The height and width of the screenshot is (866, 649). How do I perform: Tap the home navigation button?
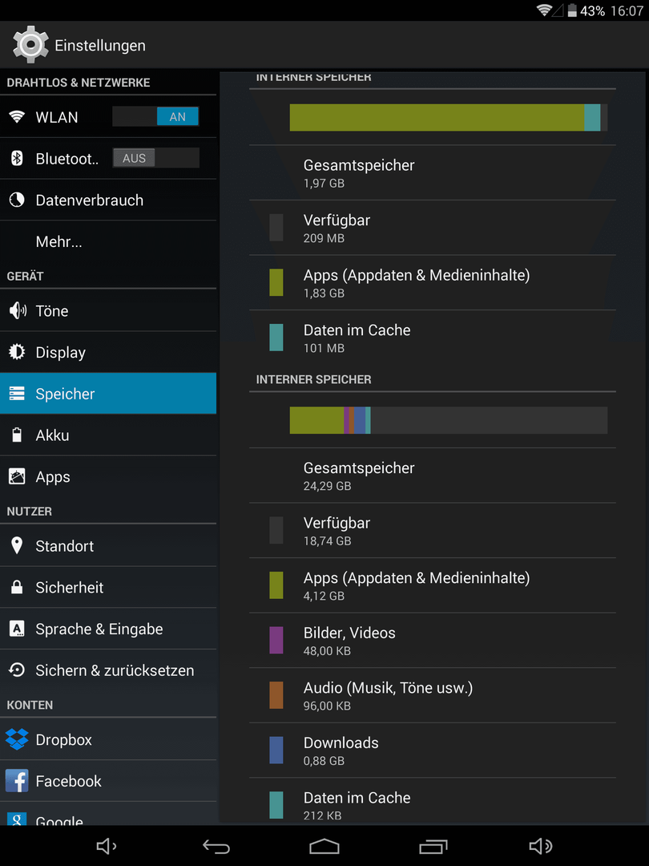point(324,846)
